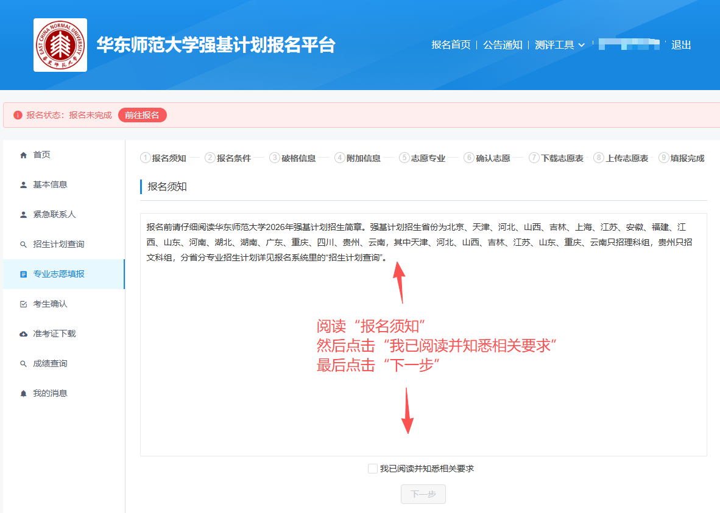Click the checkmark icon beside 考生确认
The image size is (720, 513).
[x=24, y=304]
